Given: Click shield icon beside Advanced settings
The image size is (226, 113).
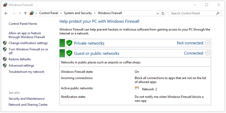Looking at the screenshot, I should pyautogui.click(x=4, y=66).
